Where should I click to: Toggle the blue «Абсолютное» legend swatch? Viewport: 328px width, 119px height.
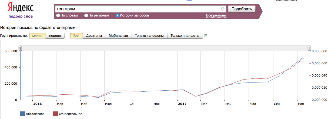coord(22,114)
